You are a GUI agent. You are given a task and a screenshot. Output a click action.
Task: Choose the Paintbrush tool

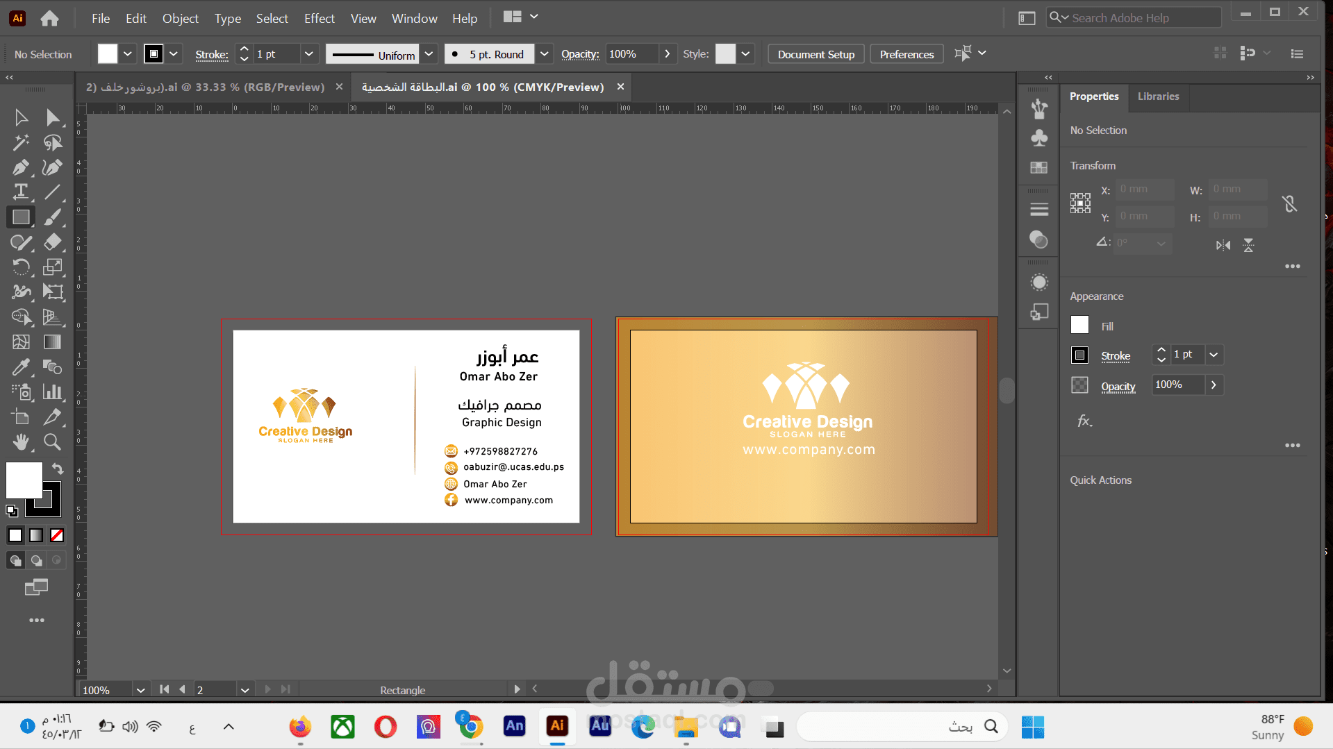53,217
